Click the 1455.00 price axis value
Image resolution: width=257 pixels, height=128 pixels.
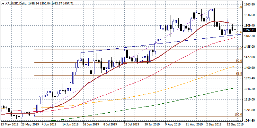point(250,46)
